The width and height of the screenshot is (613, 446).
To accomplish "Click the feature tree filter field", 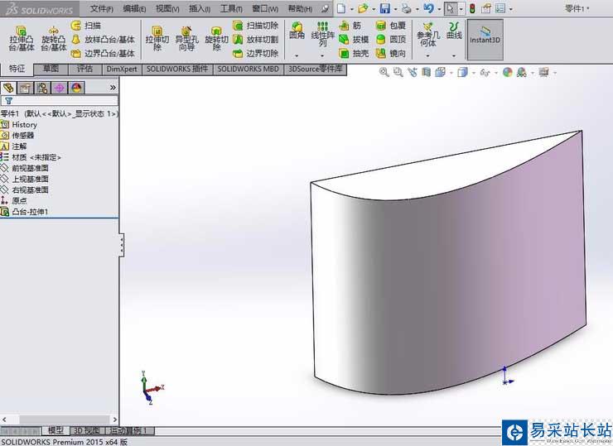I will click(x=60, y=100).
